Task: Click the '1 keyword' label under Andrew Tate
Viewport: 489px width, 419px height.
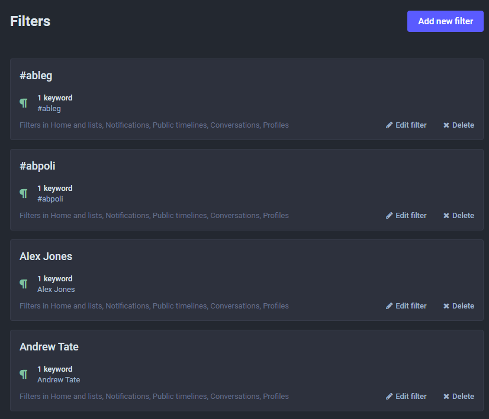Action: (55, 369)
